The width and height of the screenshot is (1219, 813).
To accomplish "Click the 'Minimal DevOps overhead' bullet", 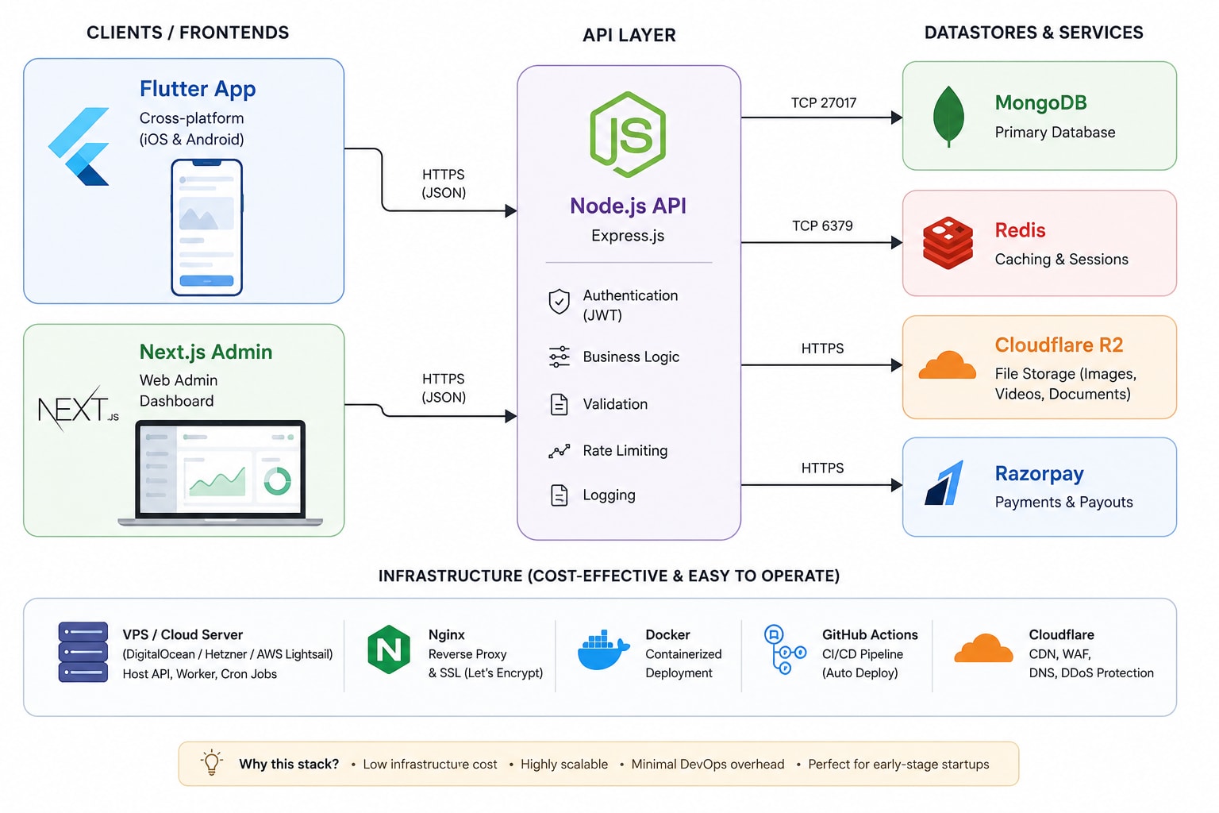I will (x=708, y=765).
